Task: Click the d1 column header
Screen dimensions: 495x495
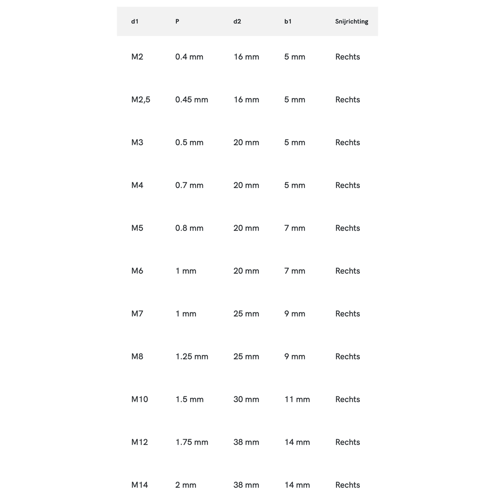Action: pyautogui.click(x=135, y=22)
